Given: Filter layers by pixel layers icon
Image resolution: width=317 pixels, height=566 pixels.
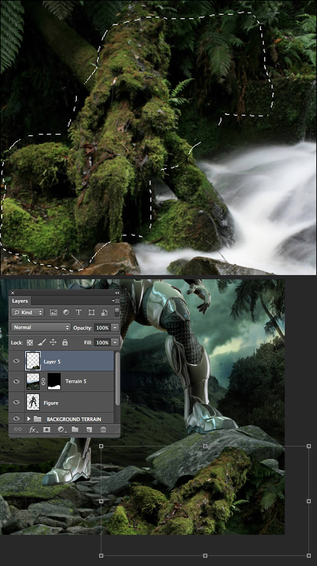Looking at the screenshot, I should click(x=53, y=312).
